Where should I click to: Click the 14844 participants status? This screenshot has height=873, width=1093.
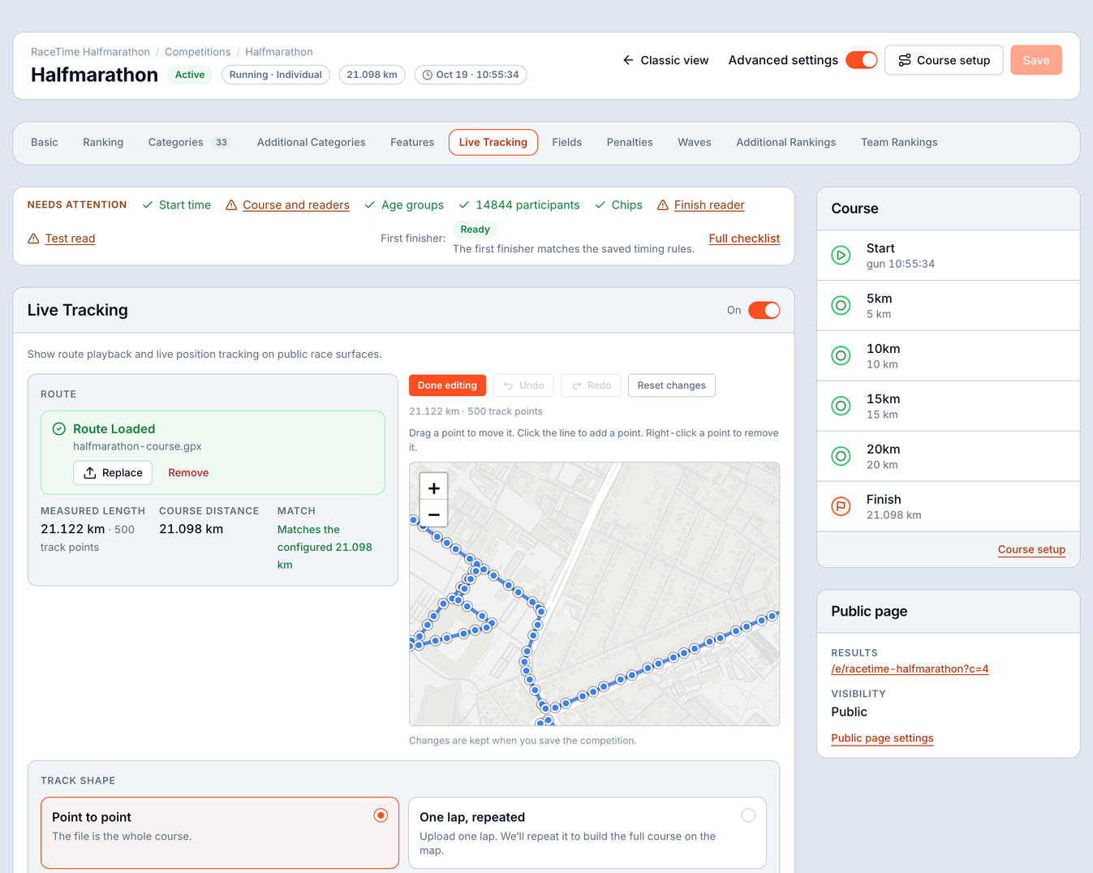click(519, 205)
